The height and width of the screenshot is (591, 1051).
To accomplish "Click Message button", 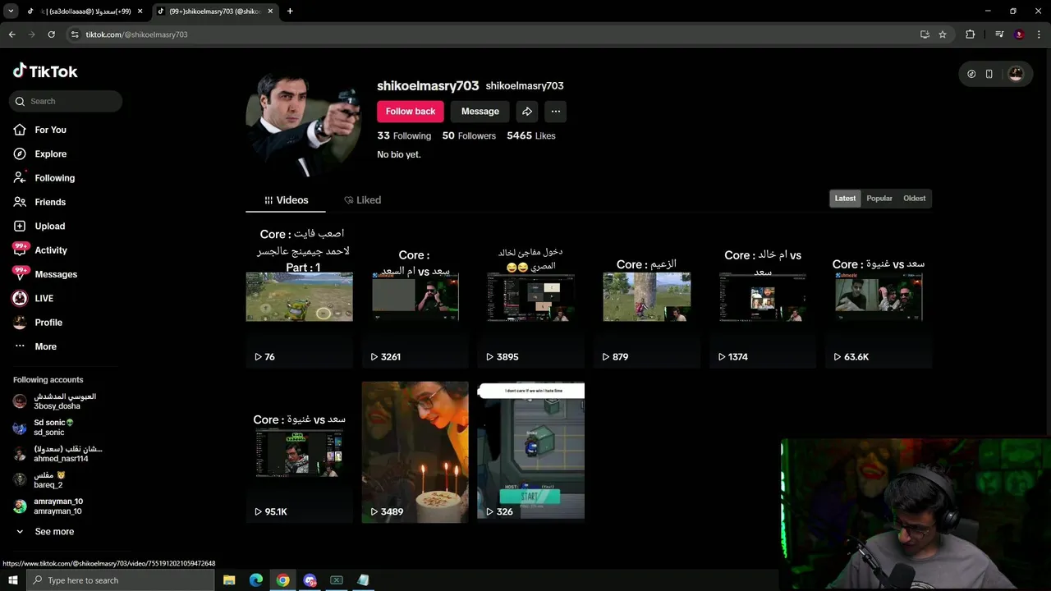I will (x=480, y=112).
